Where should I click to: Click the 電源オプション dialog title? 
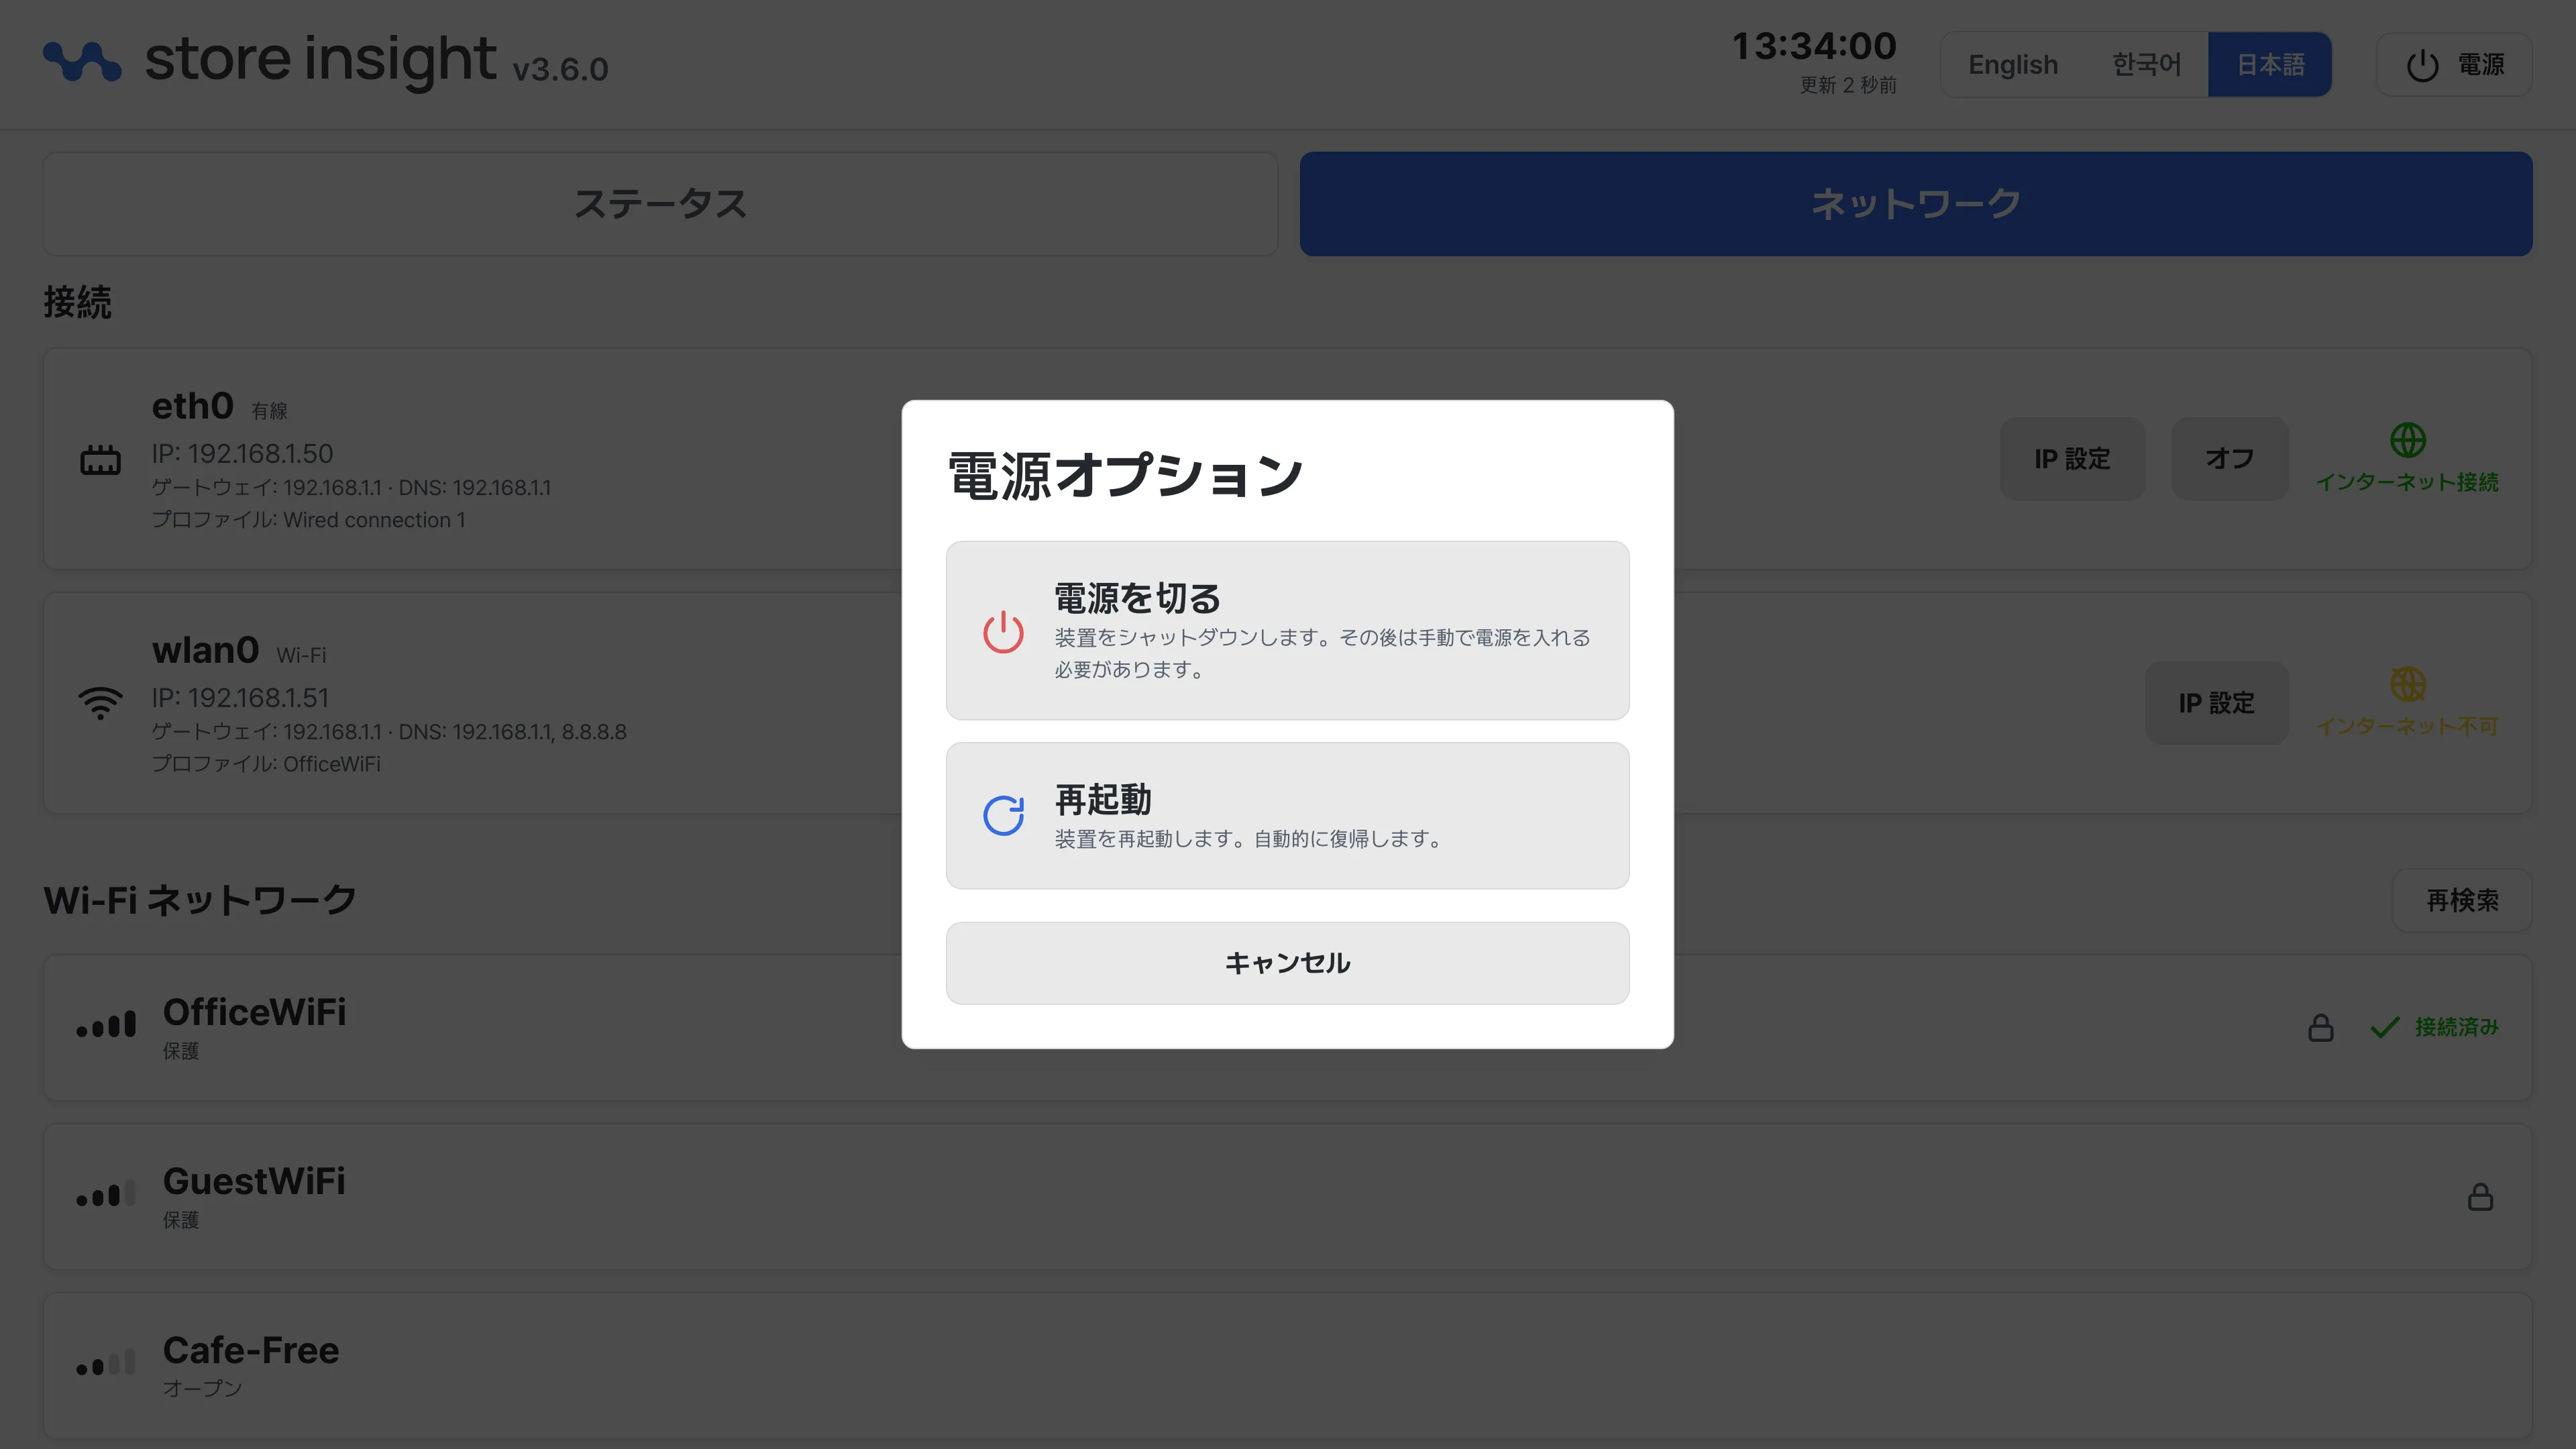tap(1125, 475)
